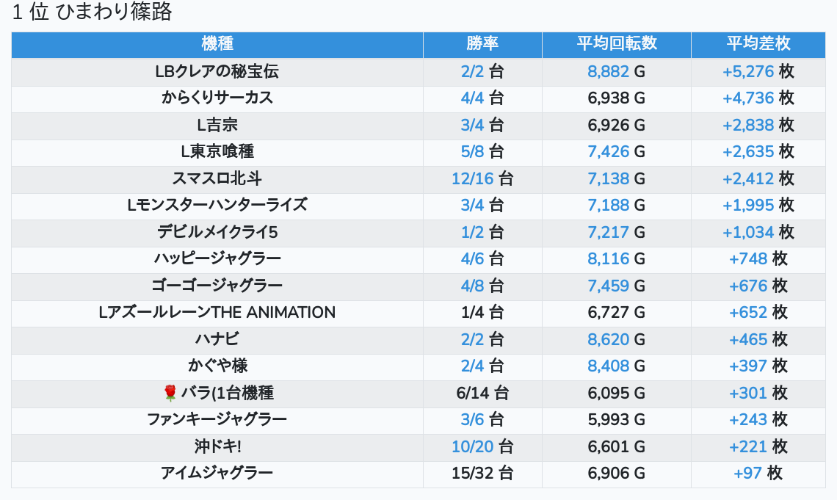
Task: Click the 平均差枚 column header
Action: pos(758,43)
